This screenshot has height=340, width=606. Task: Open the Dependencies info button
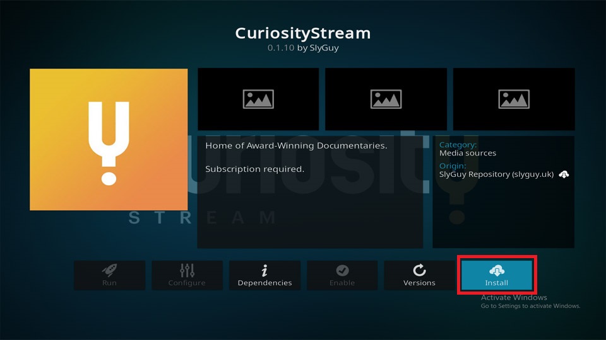tap(264, 275)
